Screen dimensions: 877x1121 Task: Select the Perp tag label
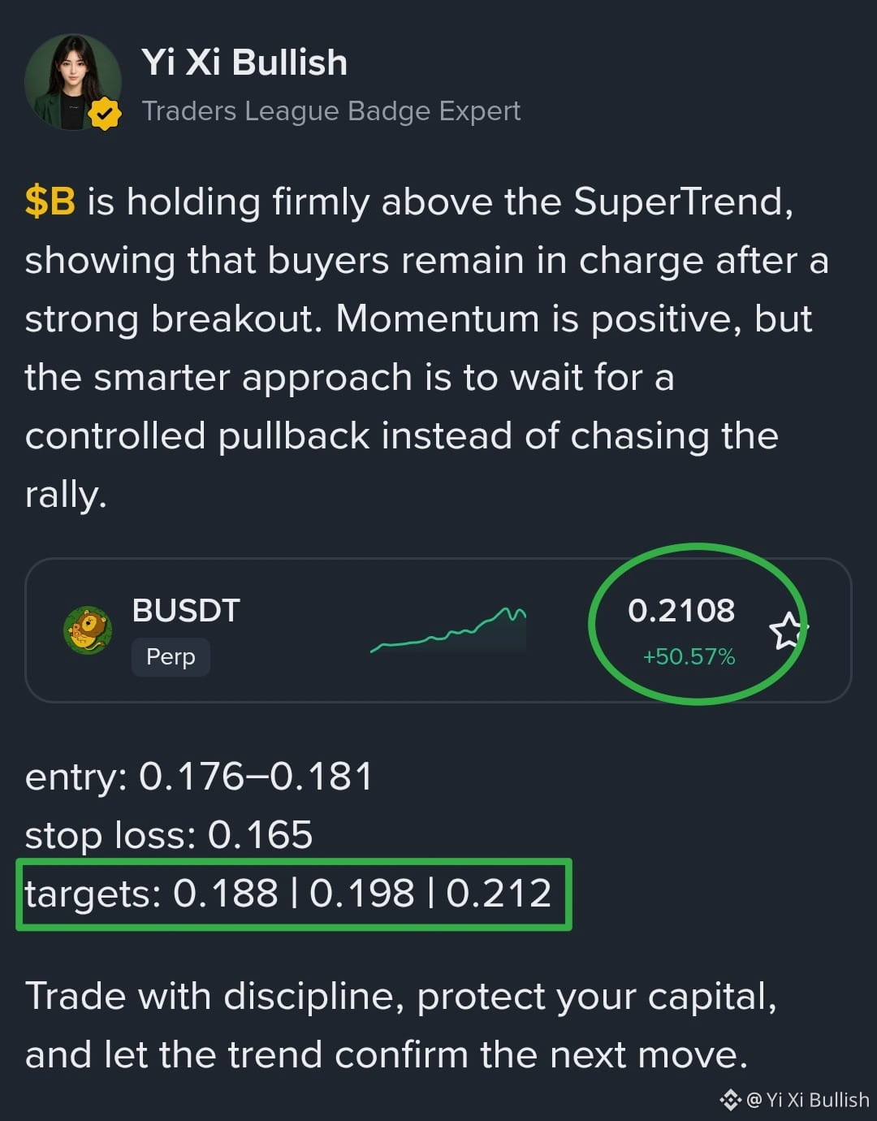171,656
